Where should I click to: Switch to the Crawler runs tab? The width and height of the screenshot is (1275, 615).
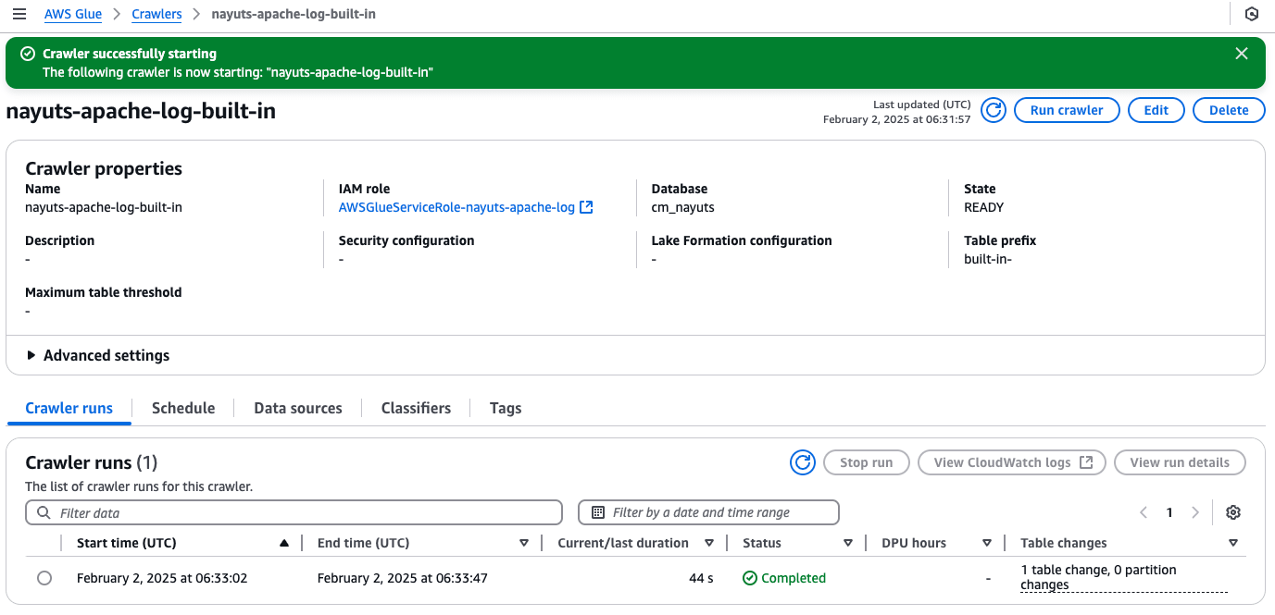(x=69, y=408)
